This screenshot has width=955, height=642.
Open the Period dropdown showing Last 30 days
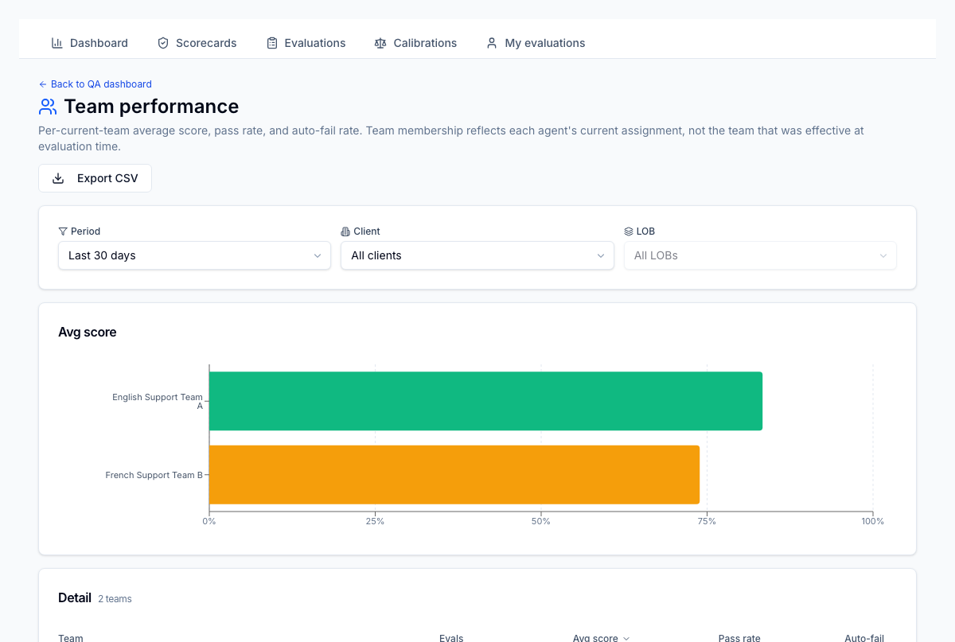point(194,255)
